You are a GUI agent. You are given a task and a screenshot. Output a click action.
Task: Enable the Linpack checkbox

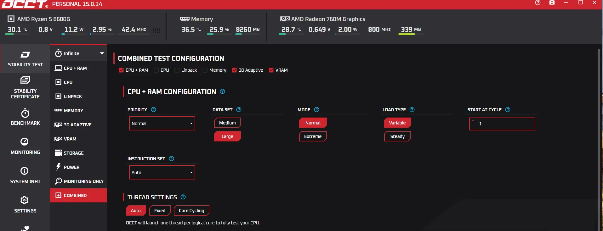coord(177,70)
